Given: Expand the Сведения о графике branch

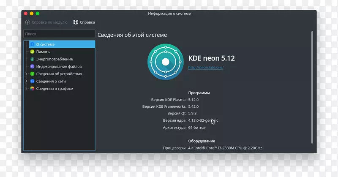Looking at the screenshot, I should click(x=26, y=89).
